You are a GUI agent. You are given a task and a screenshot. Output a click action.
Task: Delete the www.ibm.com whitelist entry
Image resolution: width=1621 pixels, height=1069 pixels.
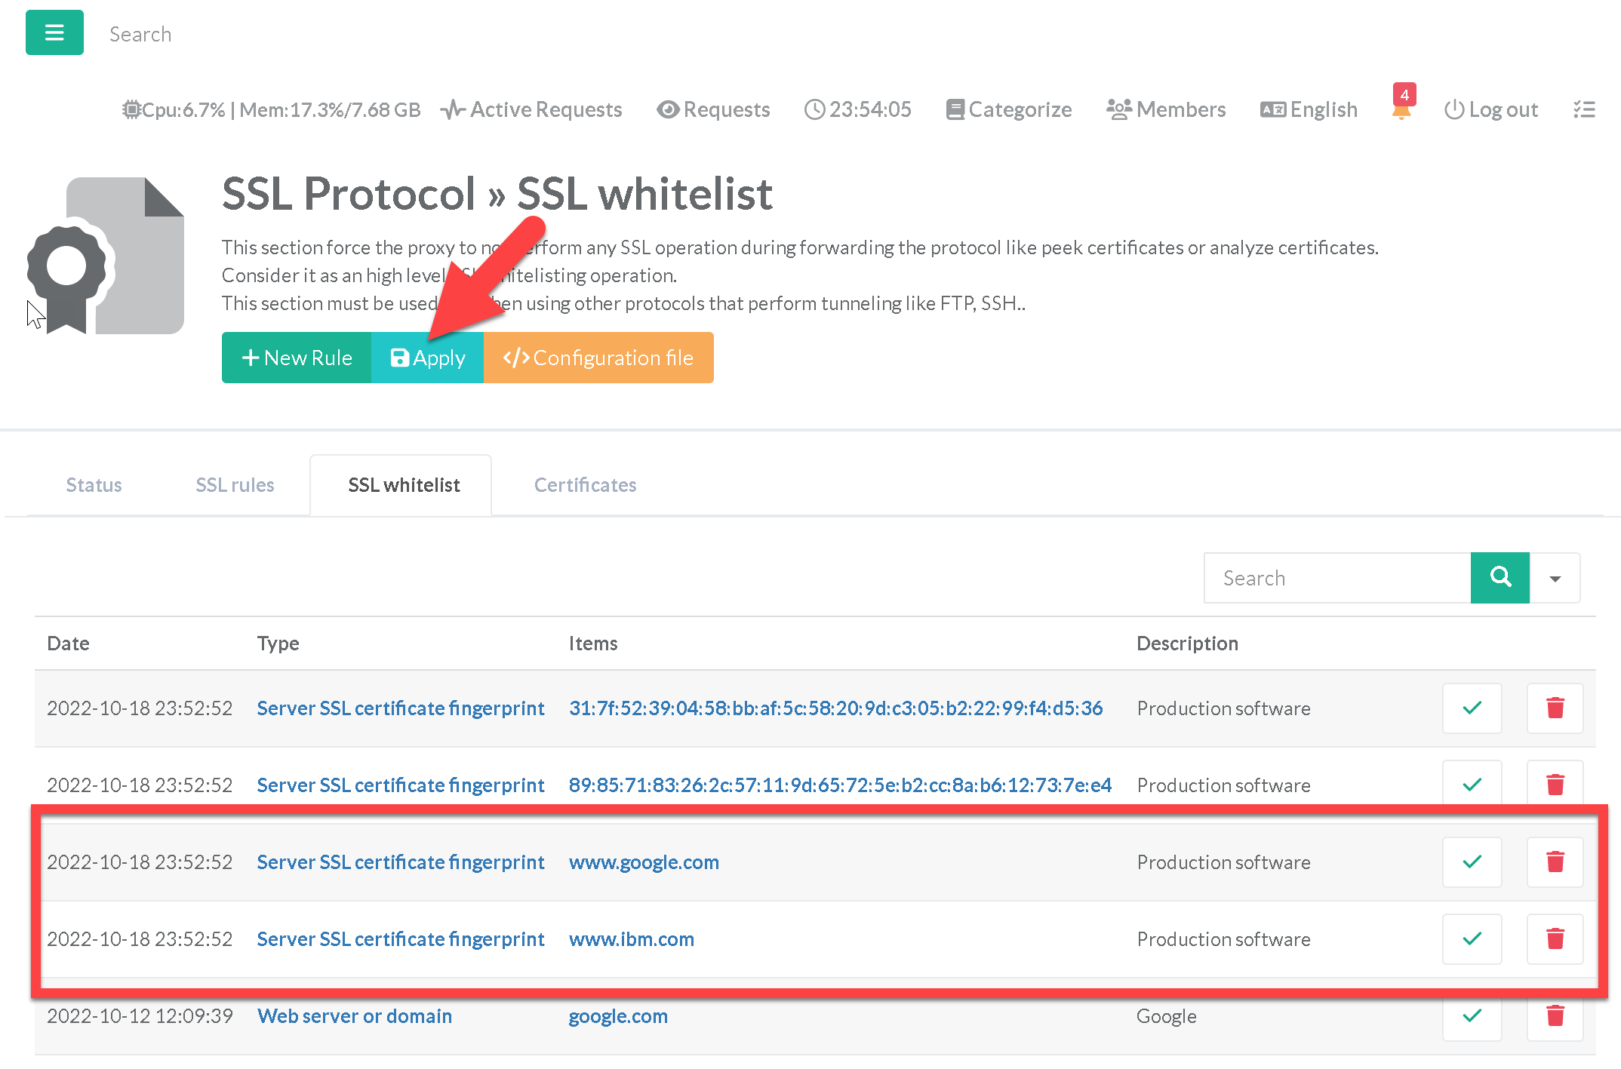point(1555,938)
